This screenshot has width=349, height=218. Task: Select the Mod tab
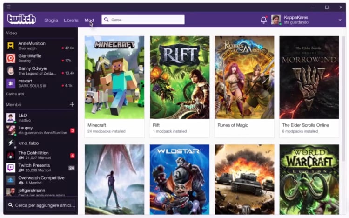[x=89, y=20]
